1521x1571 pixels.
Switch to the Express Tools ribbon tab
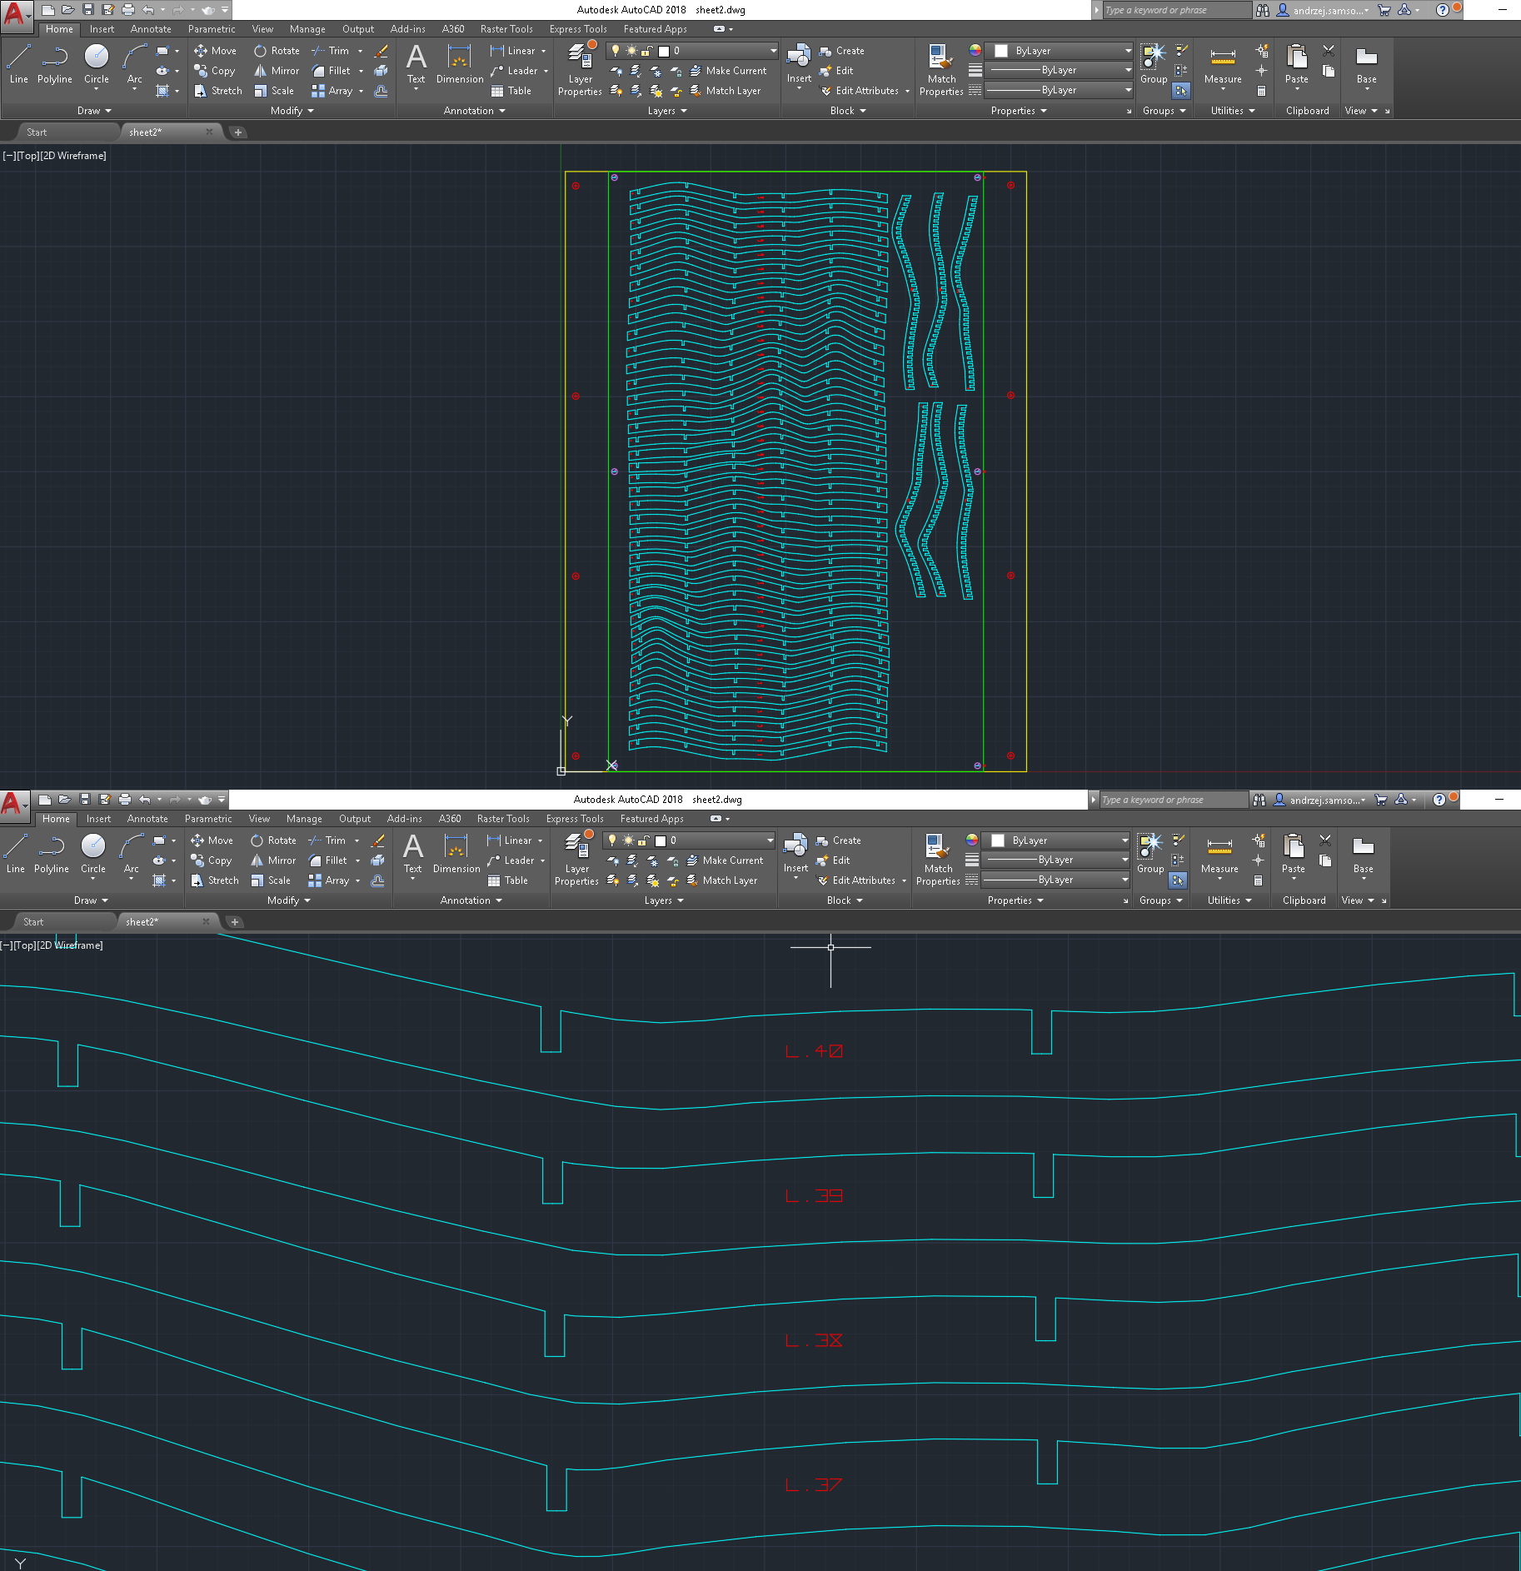pyautogui.click(x=578, y=28)
